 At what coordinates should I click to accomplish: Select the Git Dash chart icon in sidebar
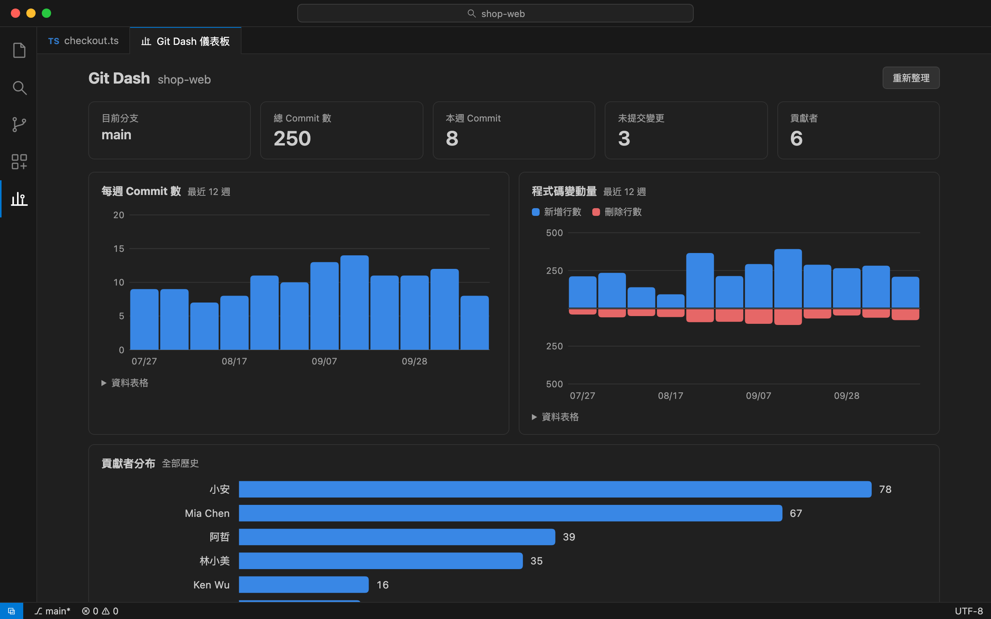19,199
